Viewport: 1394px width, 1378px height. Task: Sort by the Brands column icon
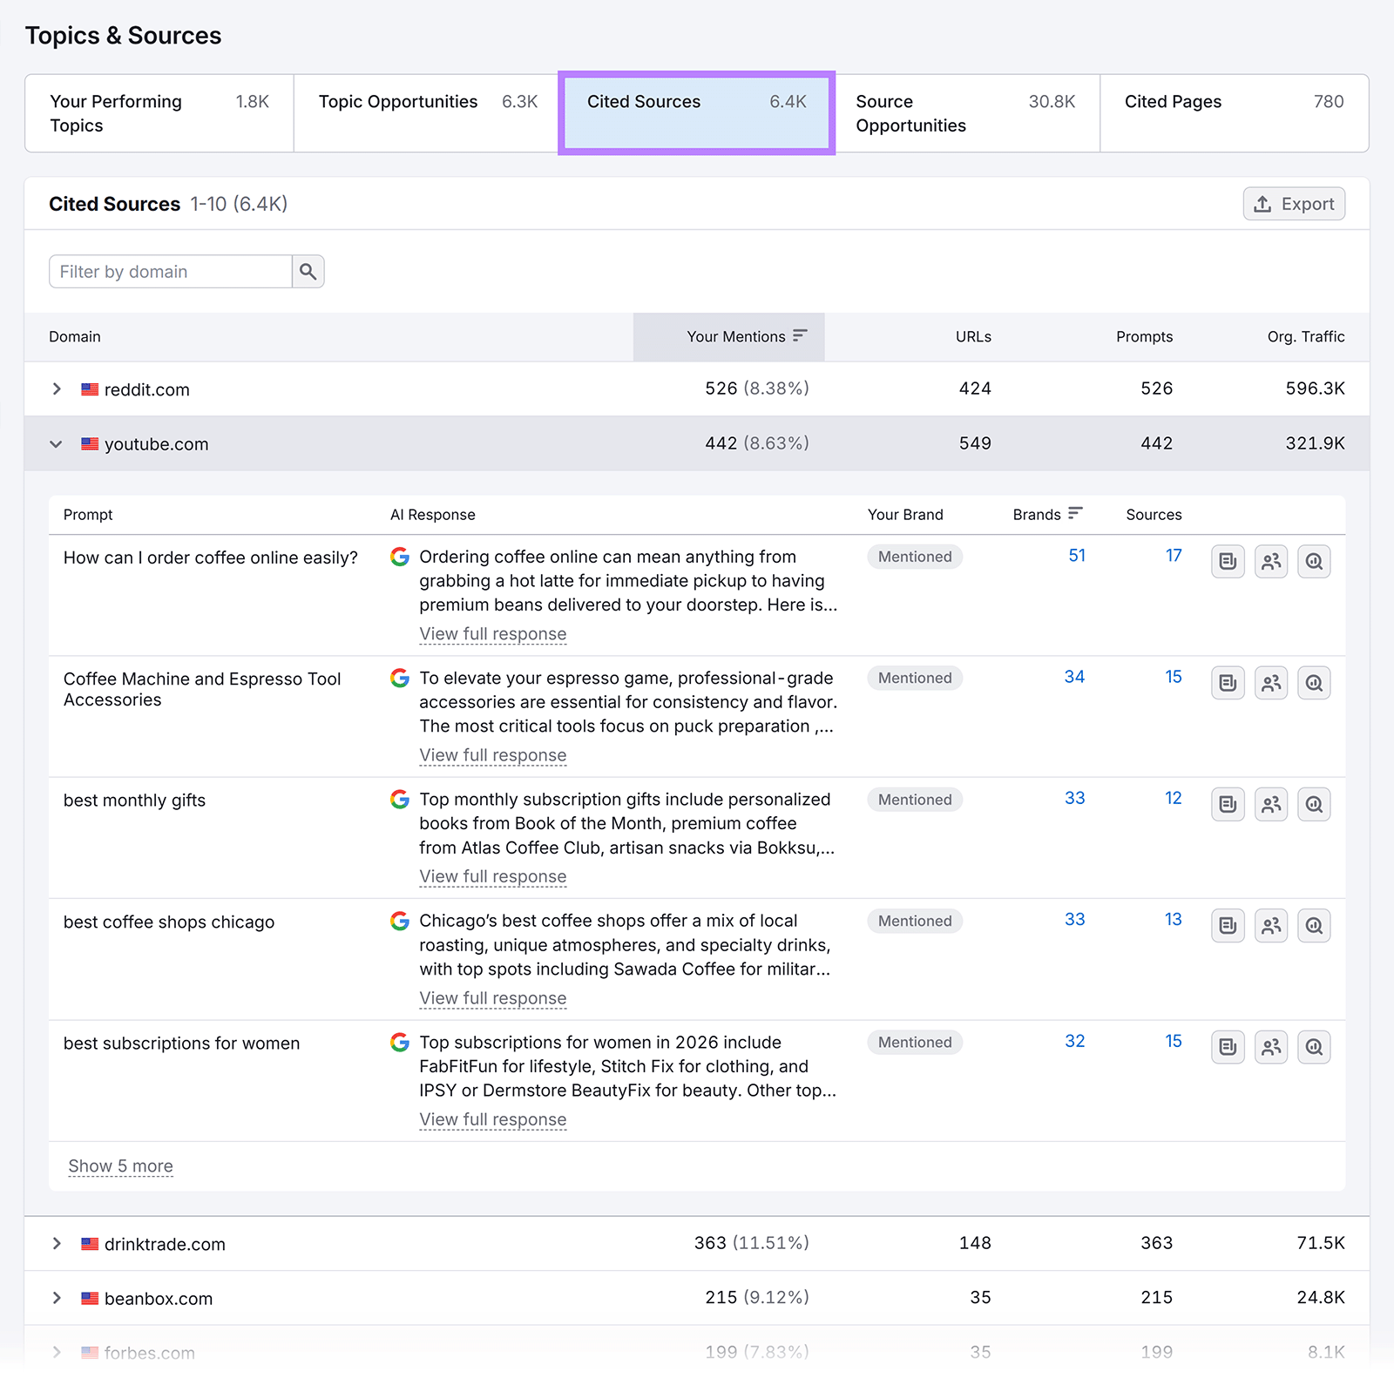[x=1075, y=514]
